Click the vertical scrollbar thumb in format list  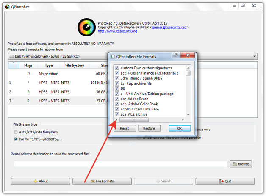(188, 73)
